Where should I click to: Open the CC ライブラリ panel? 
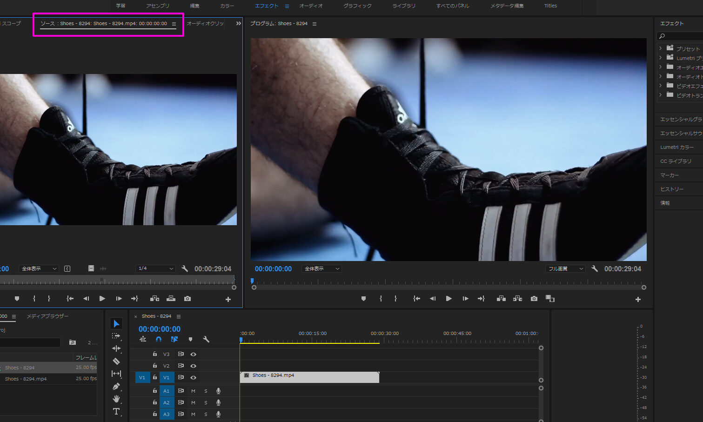pos(676,161)
